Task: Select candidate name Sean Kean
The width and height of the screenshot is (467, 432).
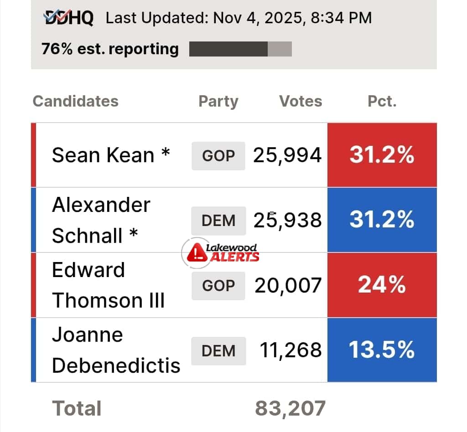Action: 111,155
